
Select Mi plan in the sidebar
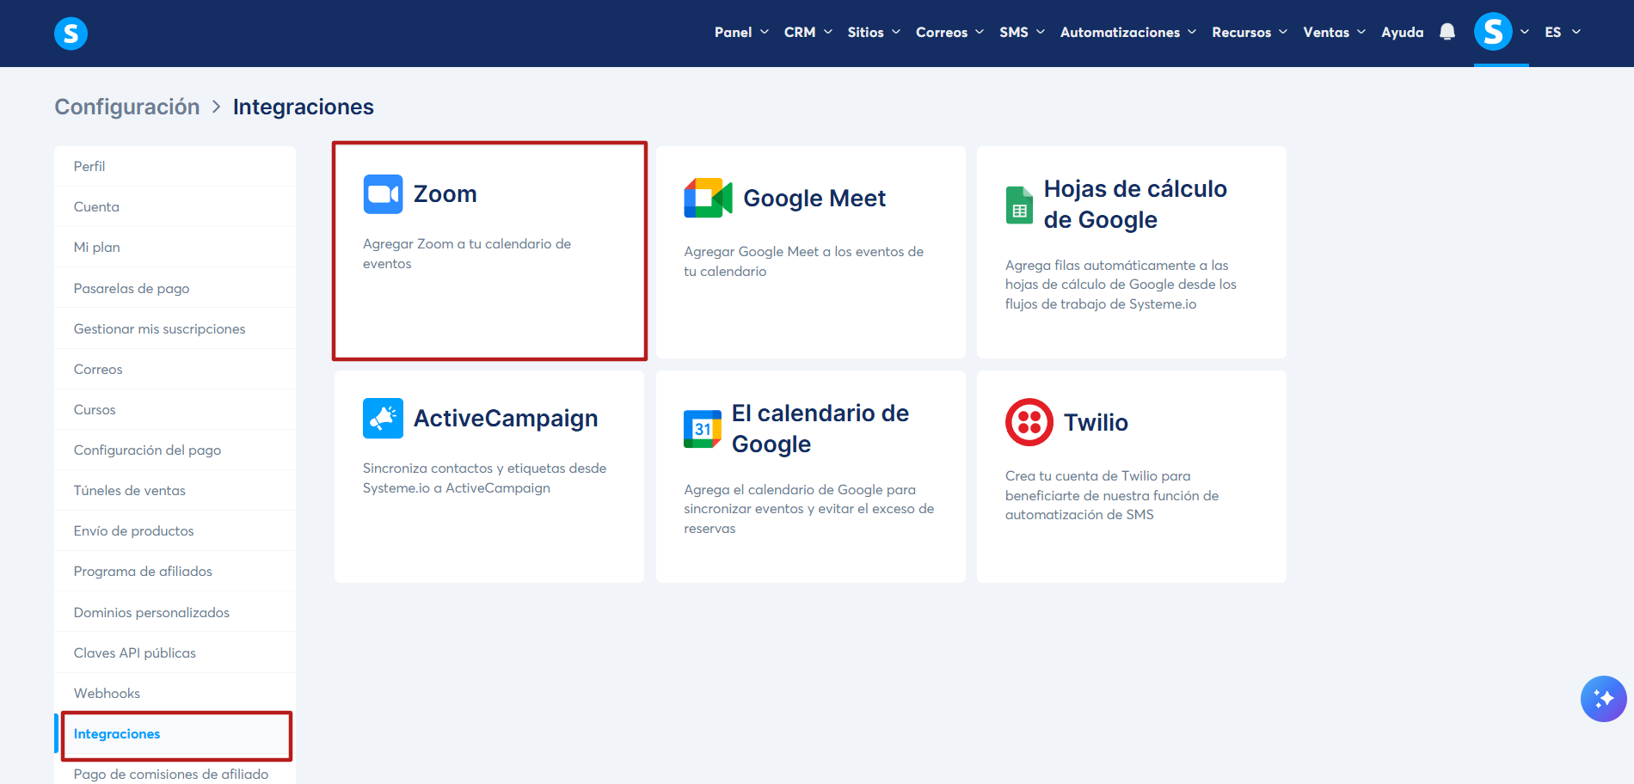point(175,248)
